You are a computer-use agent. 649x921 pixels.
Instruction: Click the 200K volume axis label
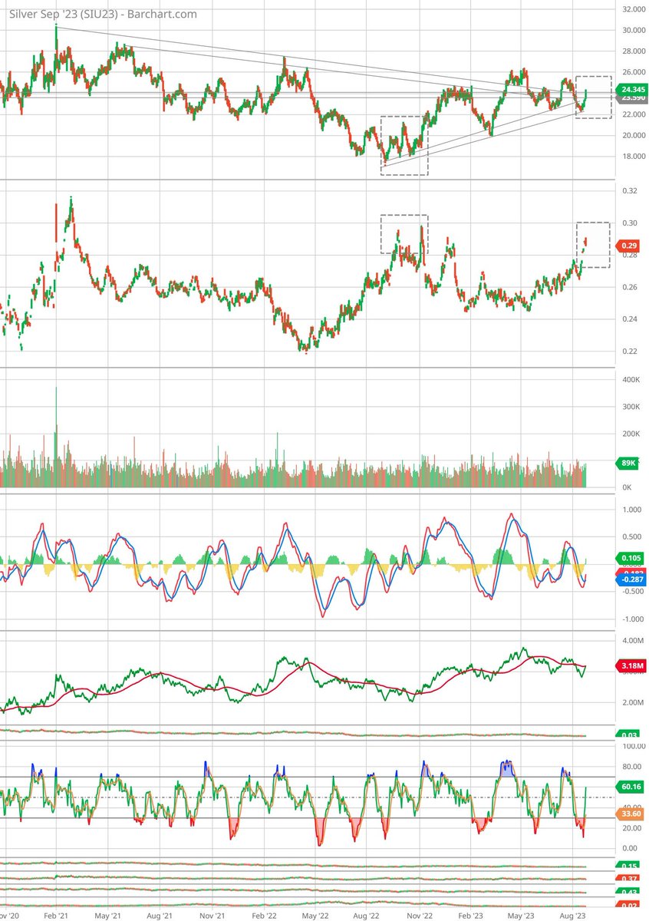[x=631, y=434]
